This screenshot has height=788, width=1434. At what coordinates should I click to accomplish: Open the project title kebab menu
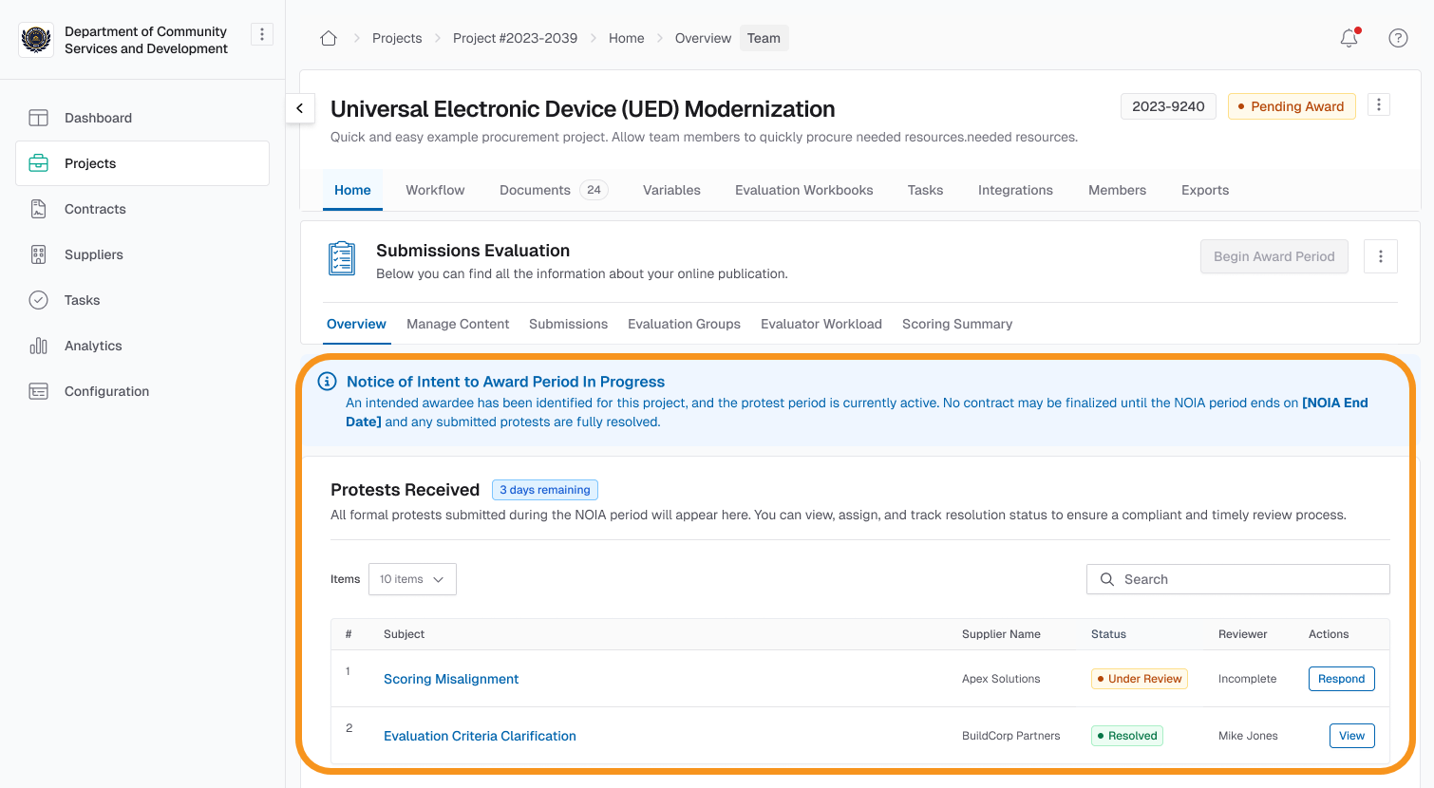click(x=1379, y=105)
